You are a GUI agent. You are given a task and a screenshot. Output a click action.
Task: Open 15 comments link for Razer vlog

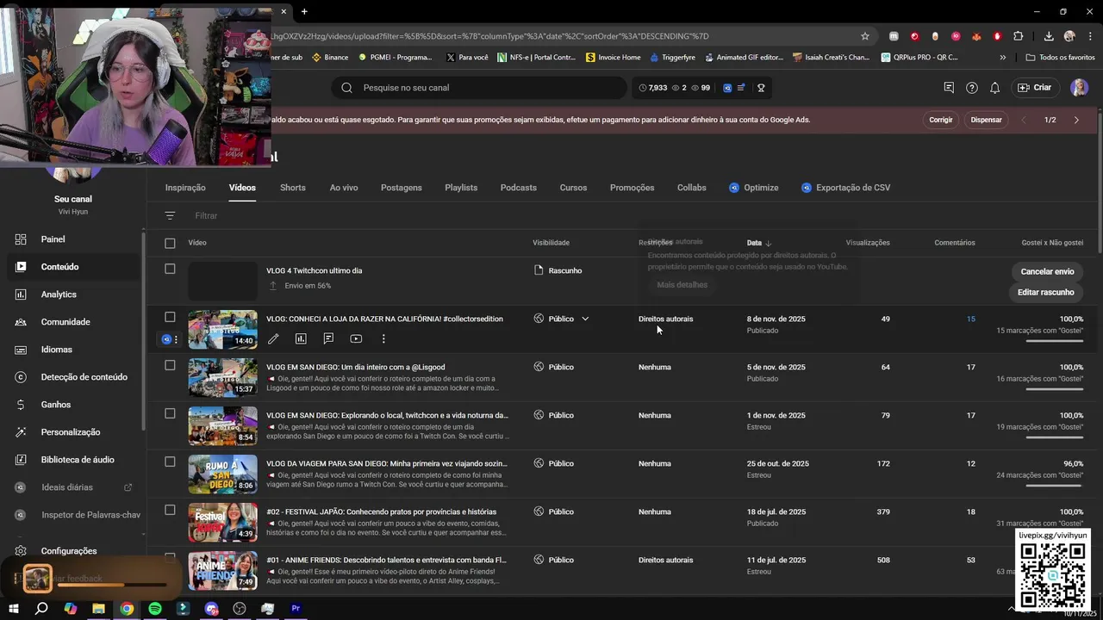[x=970, y=319]
